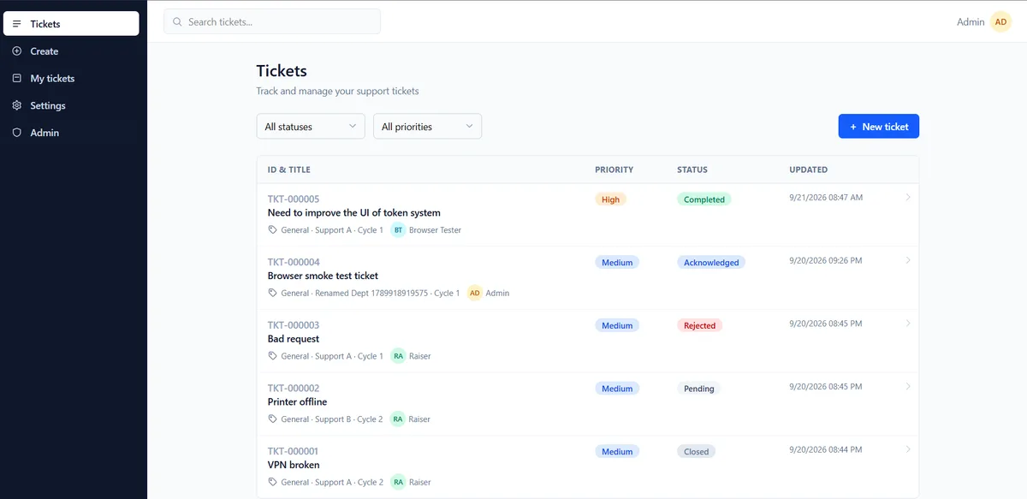Click the AD avatar in Browser smoke test row
The width and height of the screenshot is (1027, 499).
(x=474, y=293)
